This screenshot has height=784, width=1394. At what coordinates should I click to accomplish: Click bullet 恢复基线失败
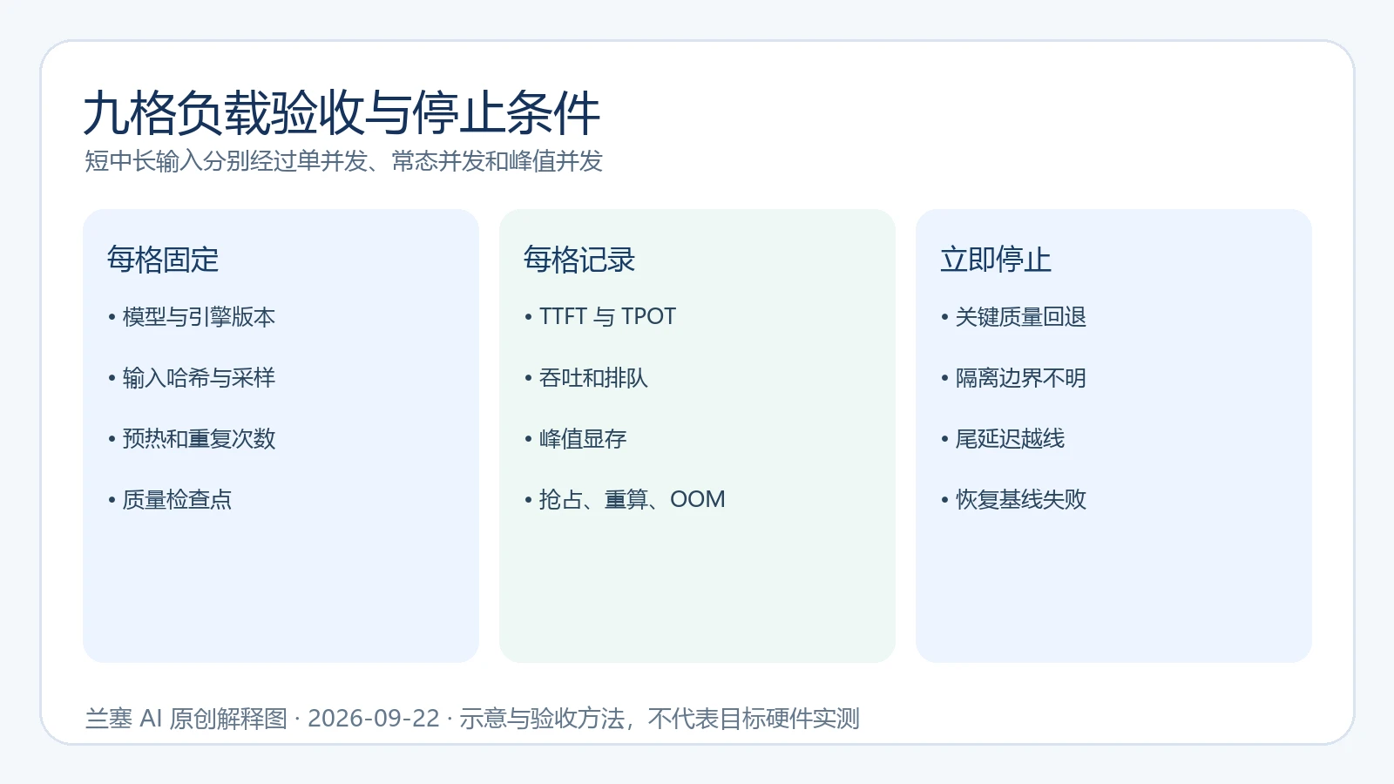1013,500
